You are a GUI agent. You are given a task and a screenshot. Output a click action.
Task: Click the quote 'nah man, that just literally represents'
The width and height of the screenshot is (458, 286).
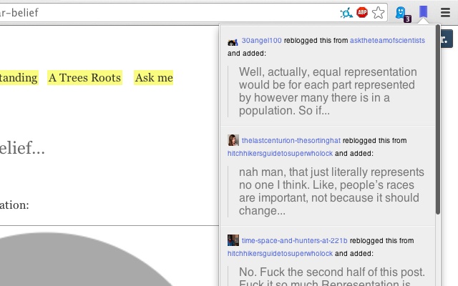pos(331,191)
